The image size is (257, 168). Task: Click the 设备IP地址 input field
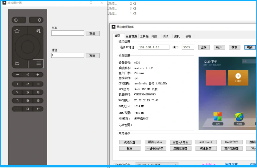153,47
